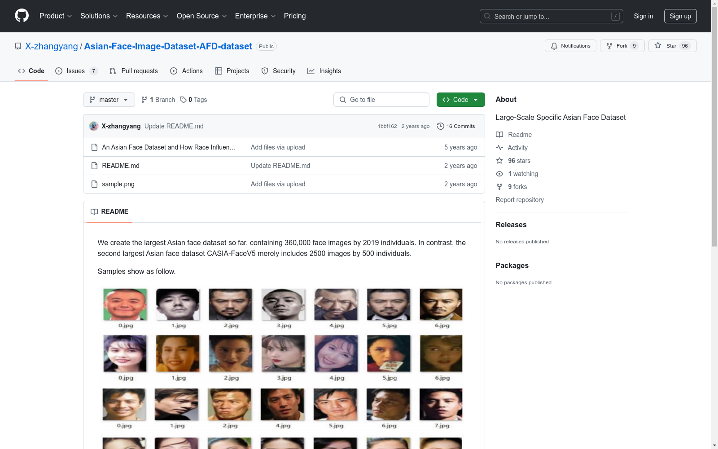Click the Notifications bell button

coord(570,46)
